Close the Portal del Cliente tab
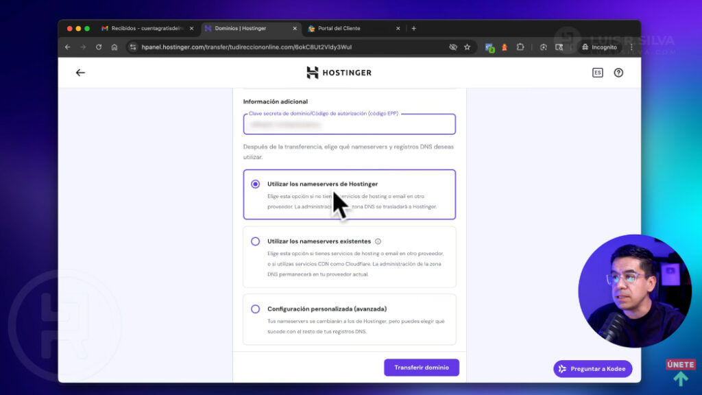Viewport: 702px width, 395px height. click(398, 28)
